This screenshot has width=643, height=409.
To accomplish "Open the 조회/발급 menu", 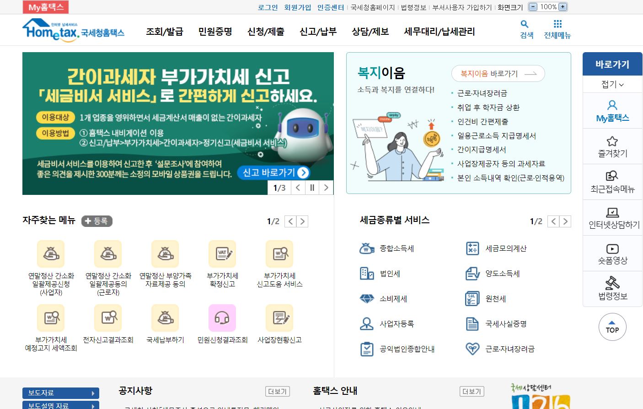I will (x=165, y=32).
